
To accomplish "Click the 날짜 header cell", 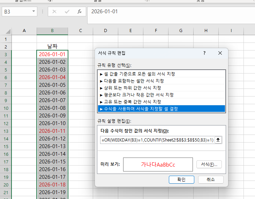I will coord(52,47).
